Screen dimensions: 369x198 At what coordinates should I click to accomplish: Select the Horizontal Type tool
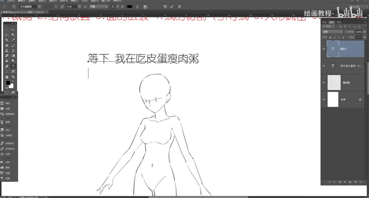13,66
